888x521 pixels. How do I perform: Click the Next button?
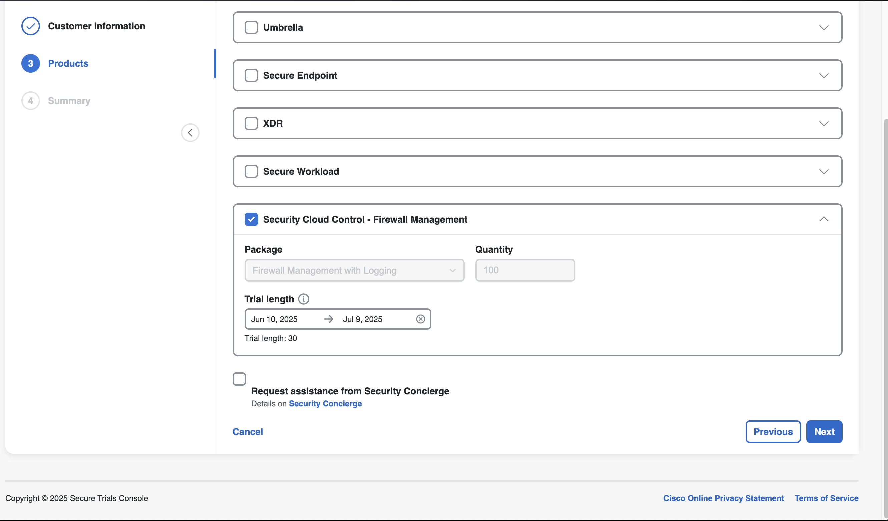click(x=824, y=432)
